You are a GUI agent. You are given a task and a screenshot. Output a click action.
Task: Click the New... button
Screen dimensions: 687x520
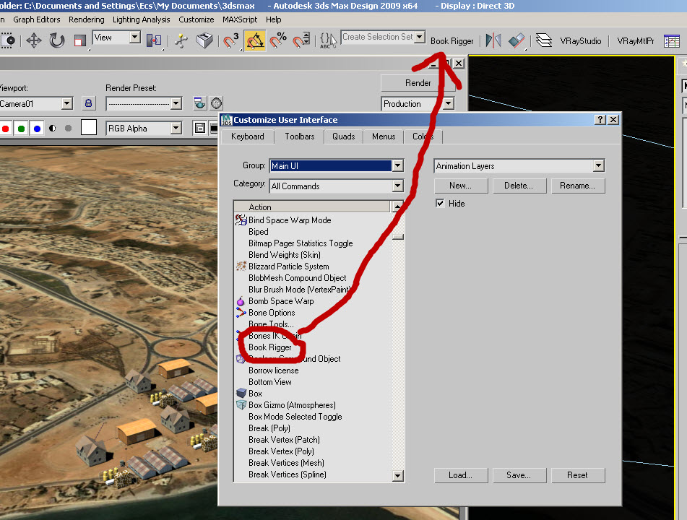pos(460,186)
